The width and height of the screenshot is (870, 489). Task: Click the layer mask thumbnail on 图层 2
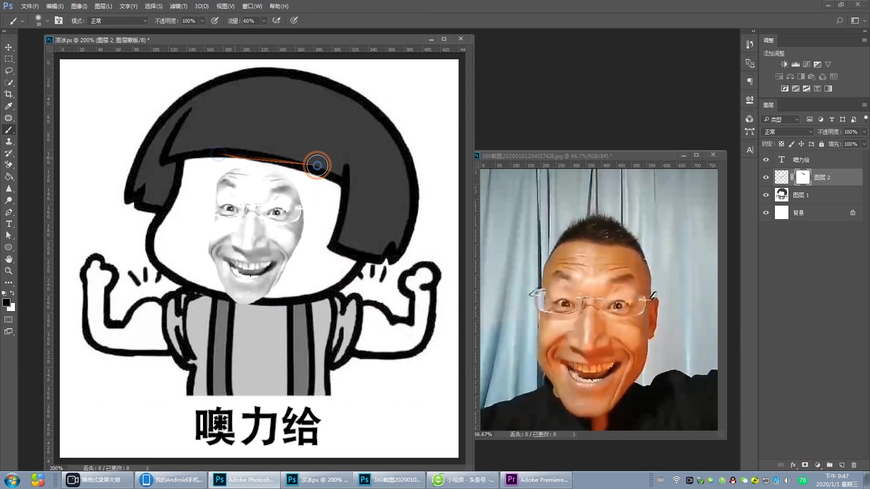(x=802, y=177)
